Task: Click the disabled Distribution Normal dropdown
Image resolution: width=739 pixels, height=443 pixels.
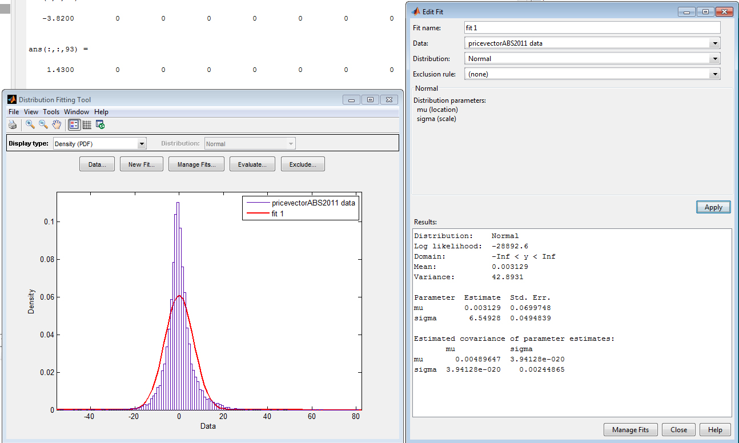Action: (x=250, y=144)
